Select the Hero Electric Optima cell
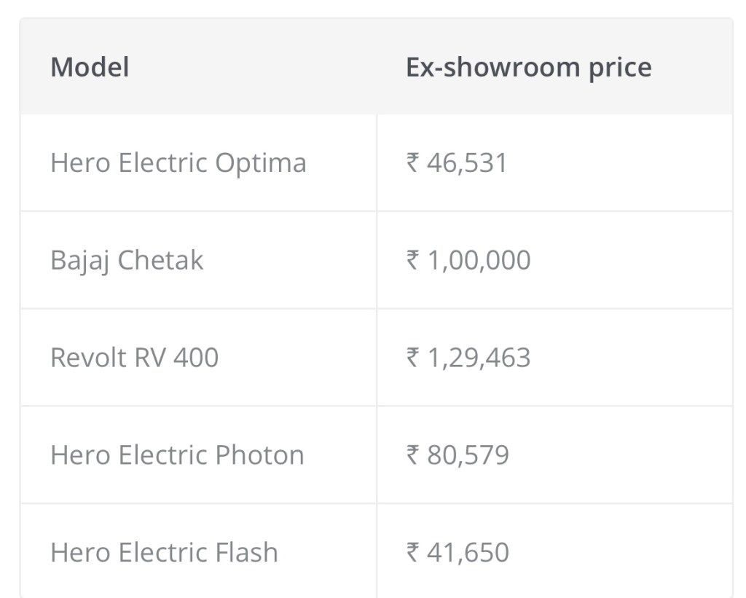746x598 pixels. [178, 162]
